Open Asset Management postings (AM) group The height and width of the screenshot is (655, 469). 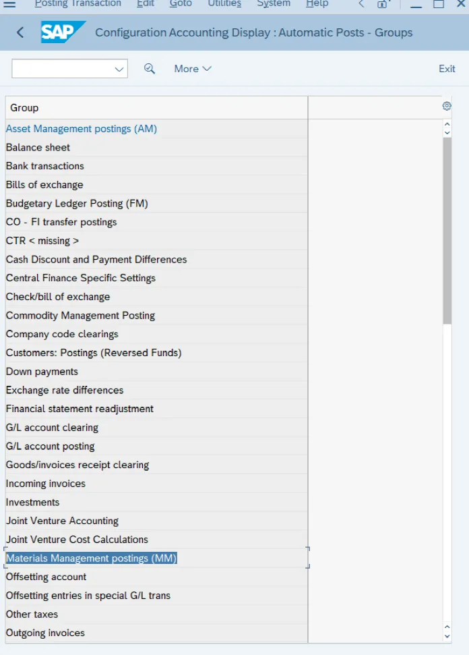pyautogui.click(x=82, y=129)
